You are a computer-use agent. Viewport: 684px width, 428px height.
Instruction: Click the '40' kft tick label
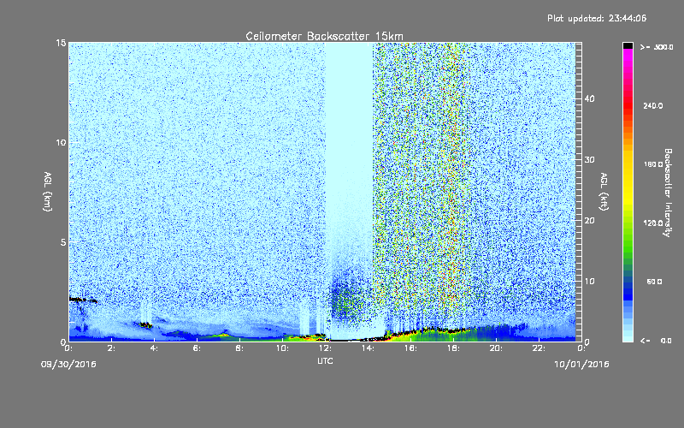coord(589,99)
